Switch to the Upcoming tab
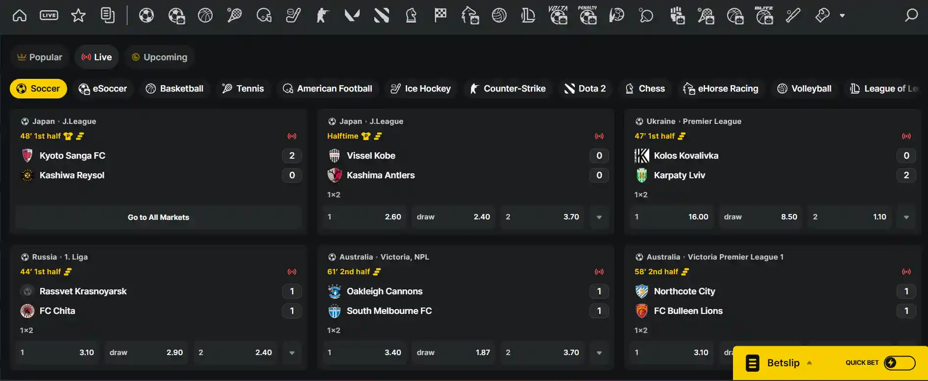928x381 pixels. (x=160, y=57)
